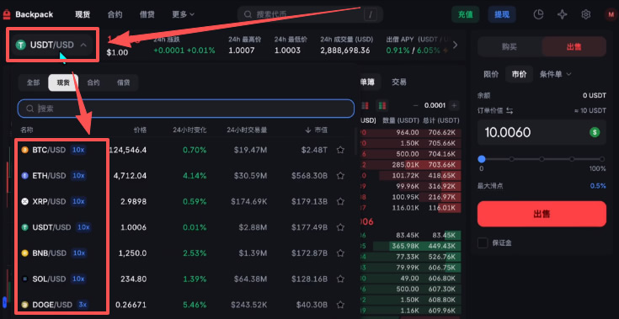Click the sparkle icon in top bar
Image resolution: width=619 pixels, height=319 pixels.
562,14
